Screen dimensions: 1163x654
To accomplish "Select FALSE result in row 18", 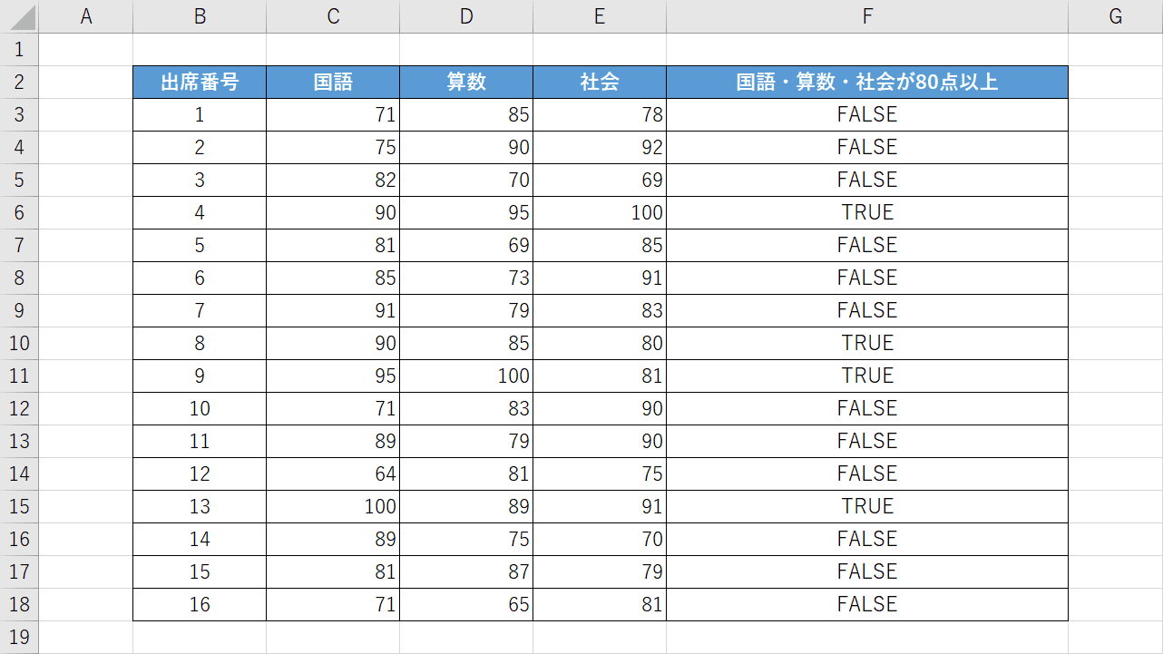I will pos(867,604).
